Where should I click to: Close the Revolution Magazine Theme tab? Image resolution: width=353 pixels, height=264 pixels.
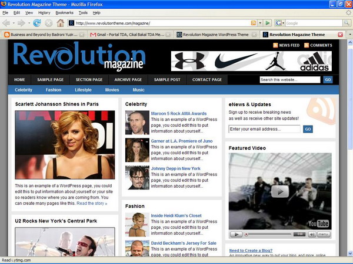point(340,35)
